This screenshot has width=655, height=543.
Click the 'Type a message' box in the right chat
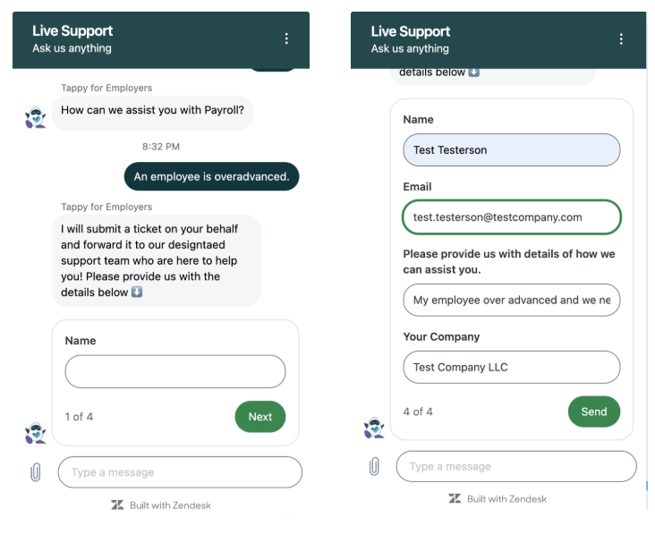pyautogui.click(x=516, y=466)
